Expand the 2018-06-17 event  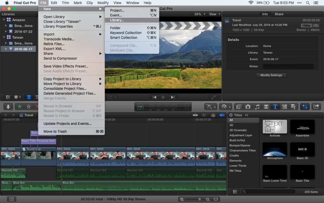(6, 49)
